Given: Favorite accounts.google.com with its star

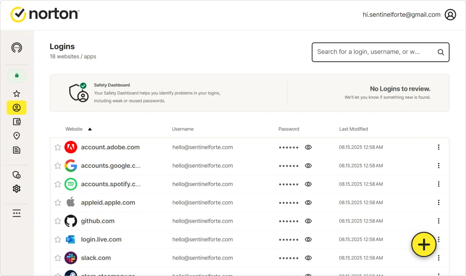Looking at the screenshot, I should tap(58, 166).
